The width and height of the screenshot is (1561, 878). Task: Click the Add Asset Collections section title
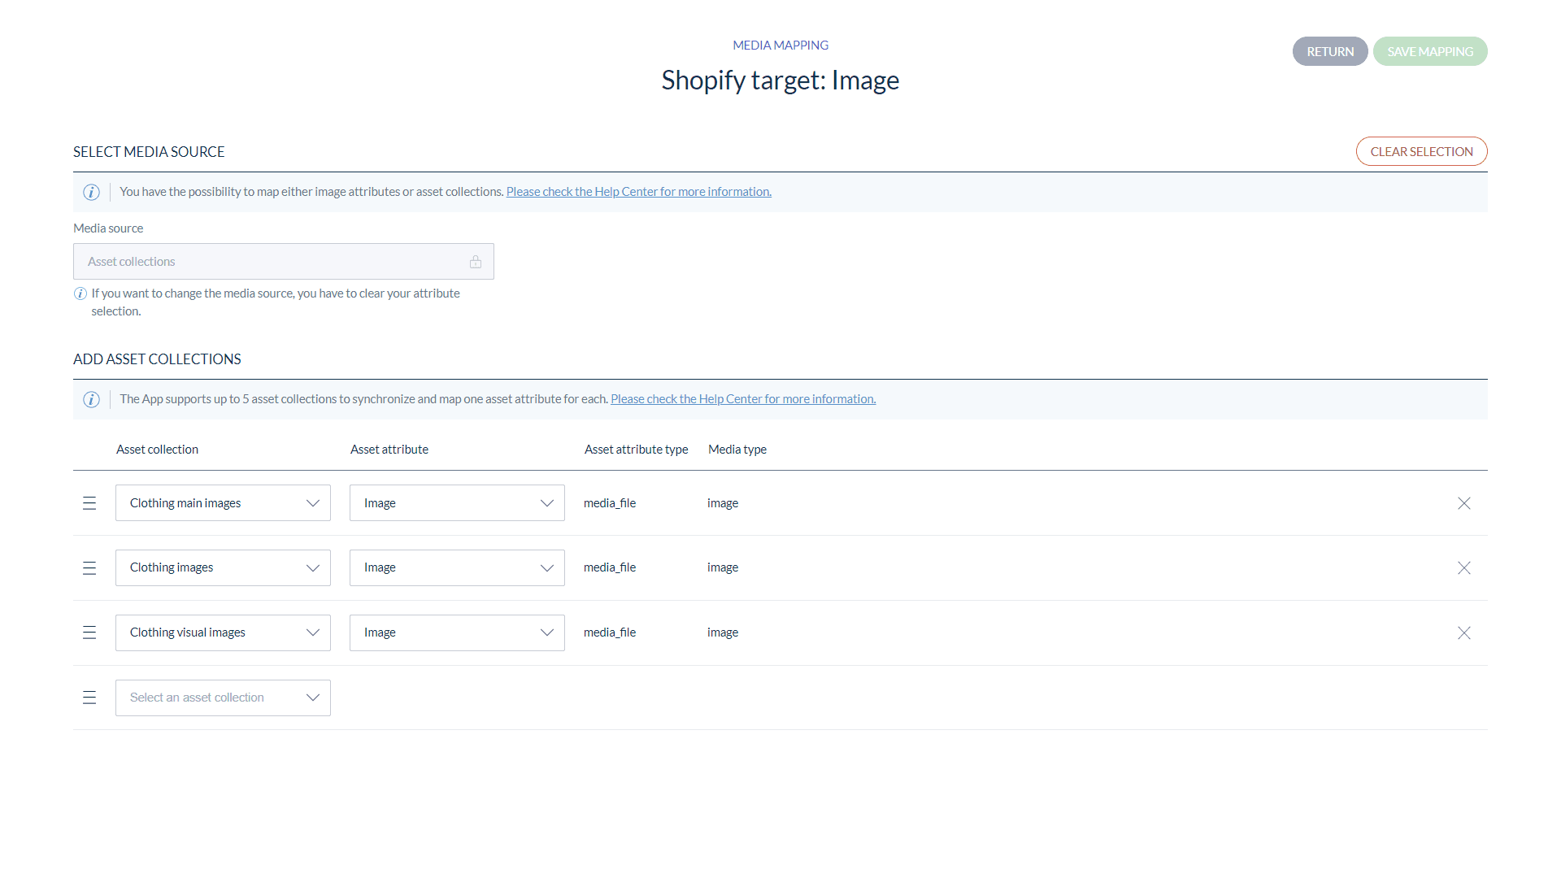(157, 359)
